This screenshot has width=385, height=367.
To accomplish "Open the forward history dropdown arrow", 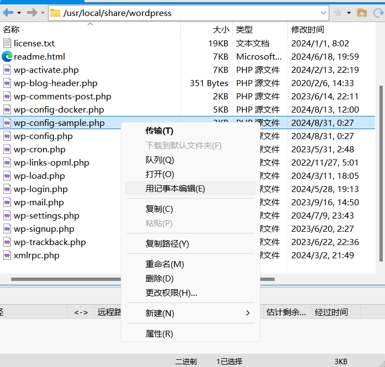I will point(42,13).
